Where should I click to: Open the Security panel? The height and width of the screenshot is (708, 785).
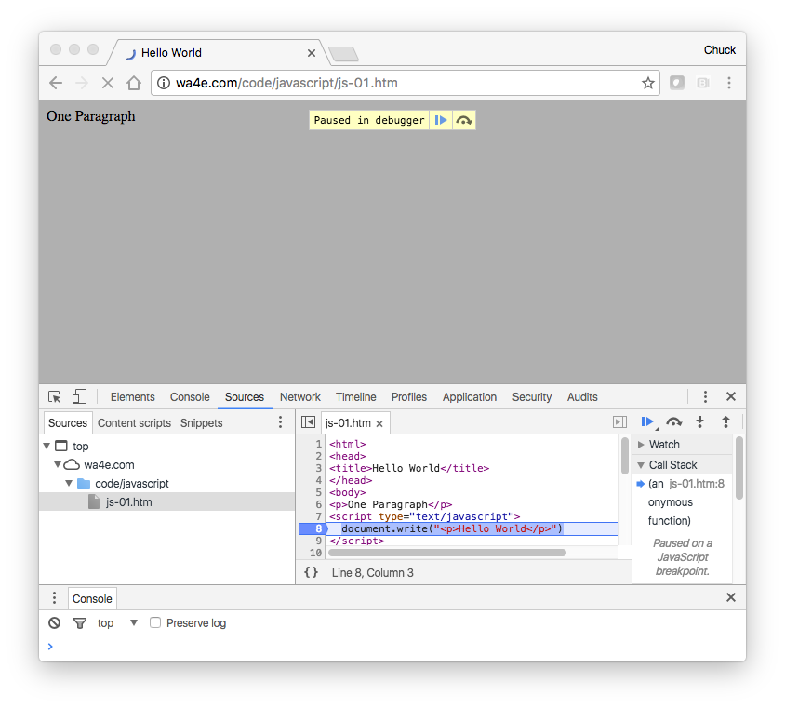(532, 396)
